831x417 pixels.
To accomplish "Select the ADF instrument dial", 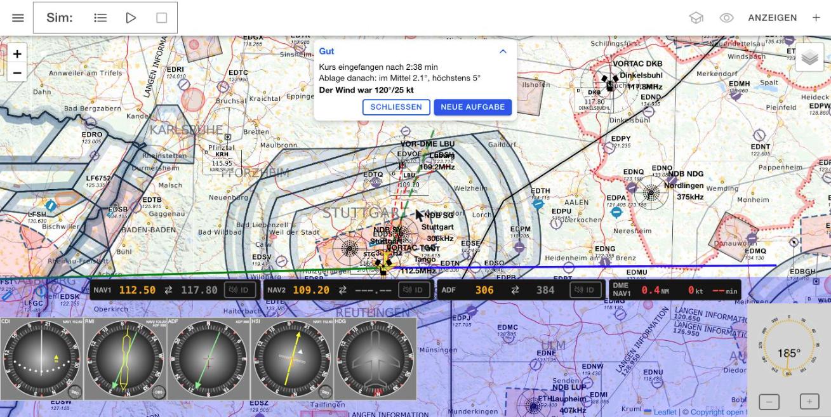I will tap(209, 359).
